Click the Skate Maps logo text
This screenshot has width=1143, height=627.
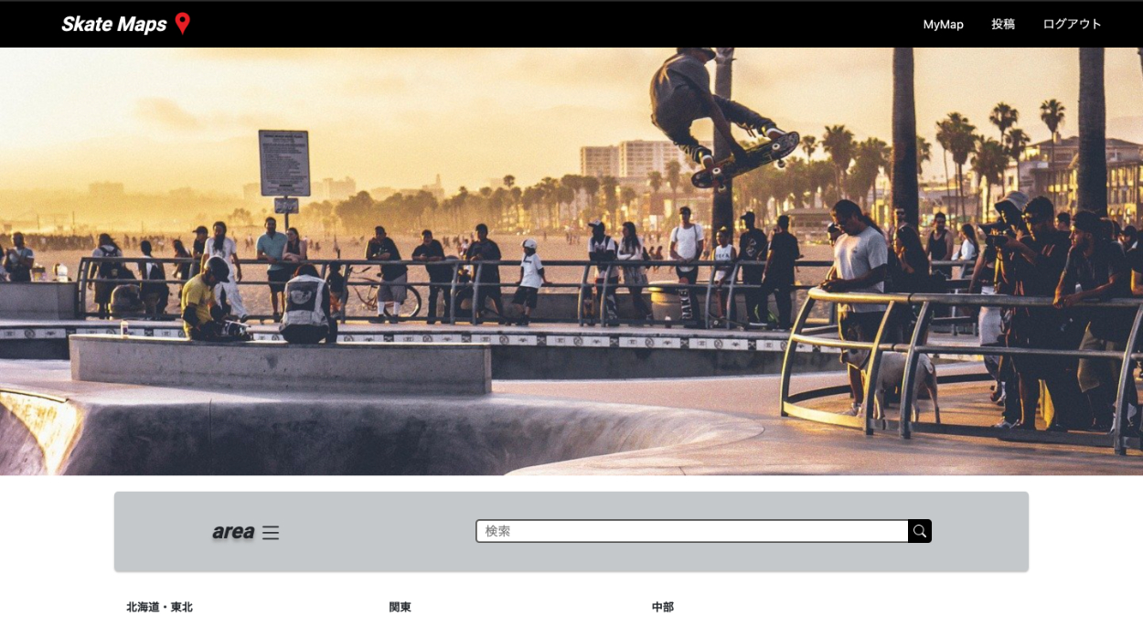pos(113,24)
